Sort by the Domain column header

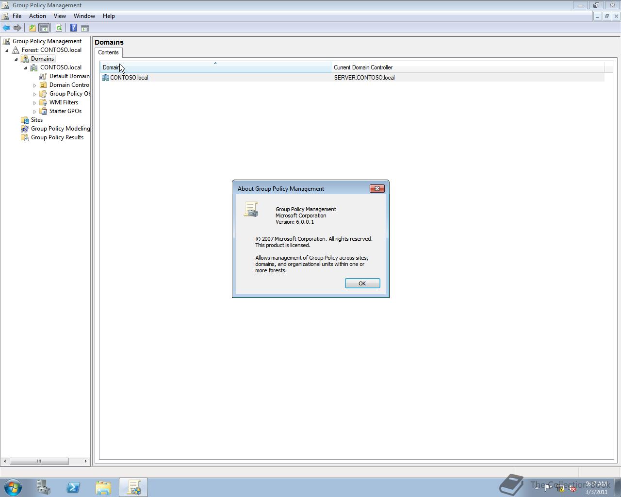pyautogui.click(x=215, y=67)
